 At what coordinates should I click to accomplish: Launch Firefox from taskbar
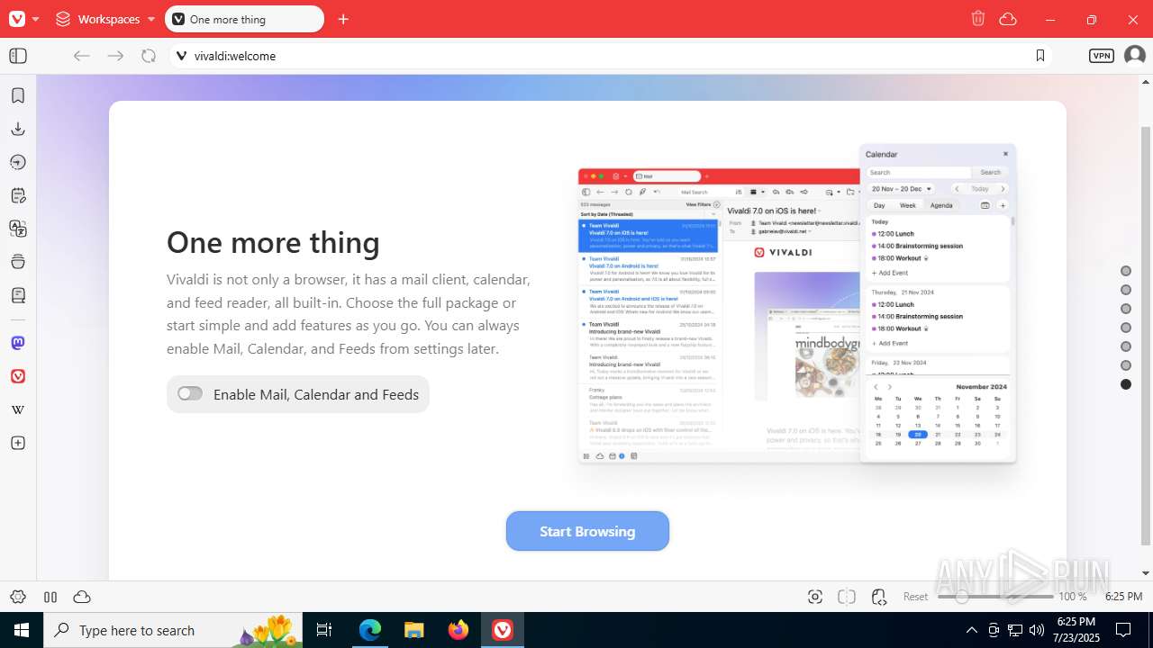point(458,630)
